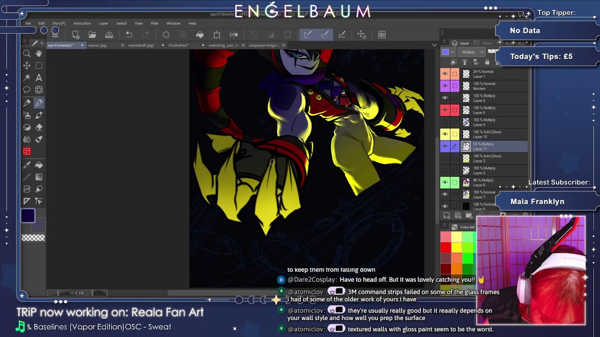Click the Open file folder icon
Screen dimensions: 600x337
coord(92,35)
